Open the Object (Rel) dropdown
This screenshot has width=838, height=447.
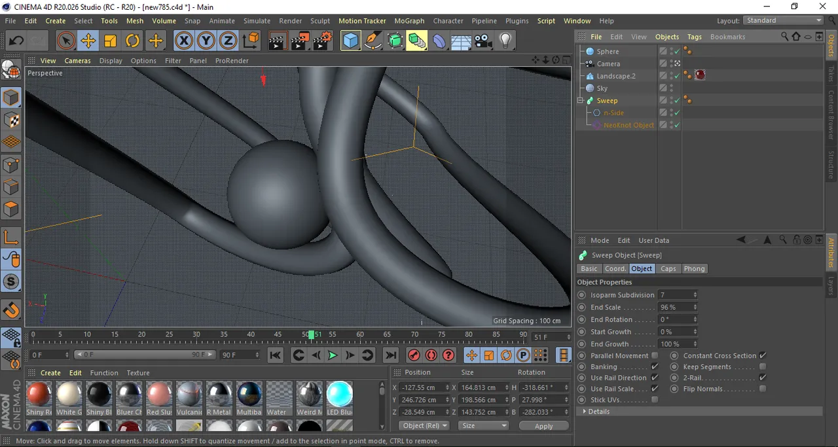(424, 425)
